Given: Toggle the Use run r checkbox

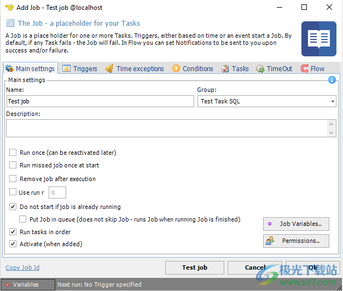Looking at the screenshot, I should point(13,192).
